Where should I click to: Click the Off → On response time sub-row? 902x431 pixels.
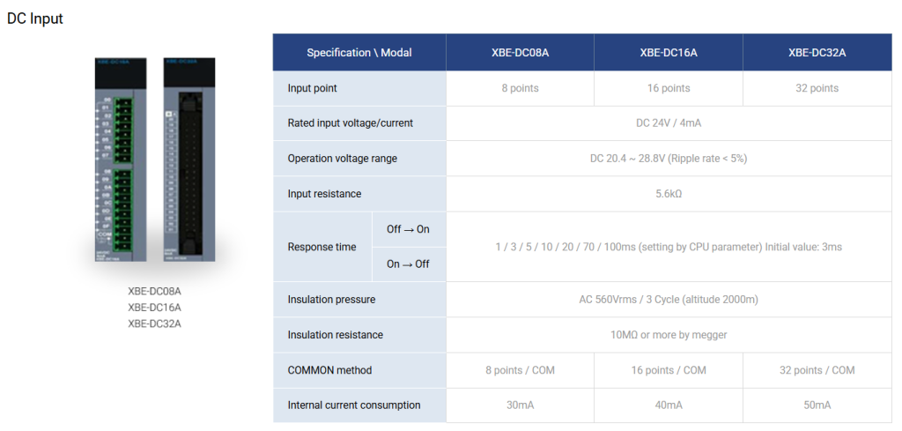click(x=408, y=229)
